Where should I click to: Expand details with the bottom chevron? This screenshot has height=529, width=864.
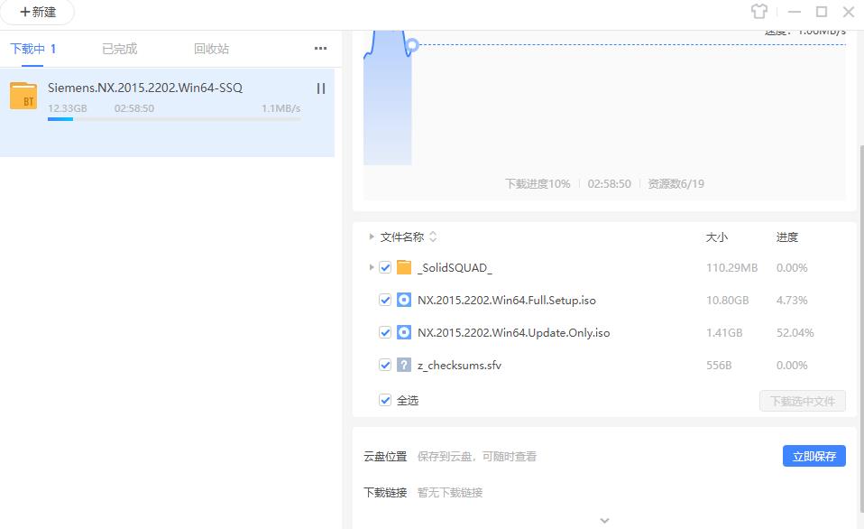coord(604,521)
